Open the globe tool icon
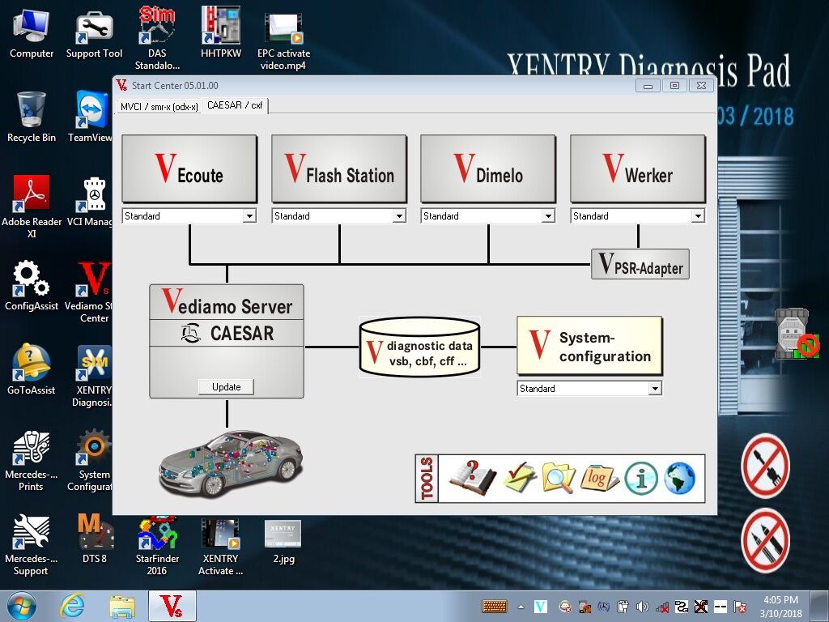The height and width of the screenshot is (622, 829). pos(679,478)
